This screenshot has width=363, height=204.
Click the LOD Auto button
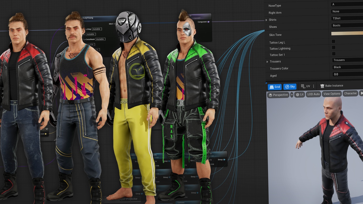click(x=313, y=94)
